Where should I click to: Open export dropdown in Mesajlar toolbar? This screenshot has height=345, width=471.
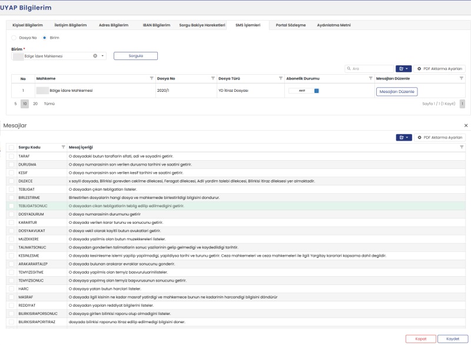click(403, 137)
